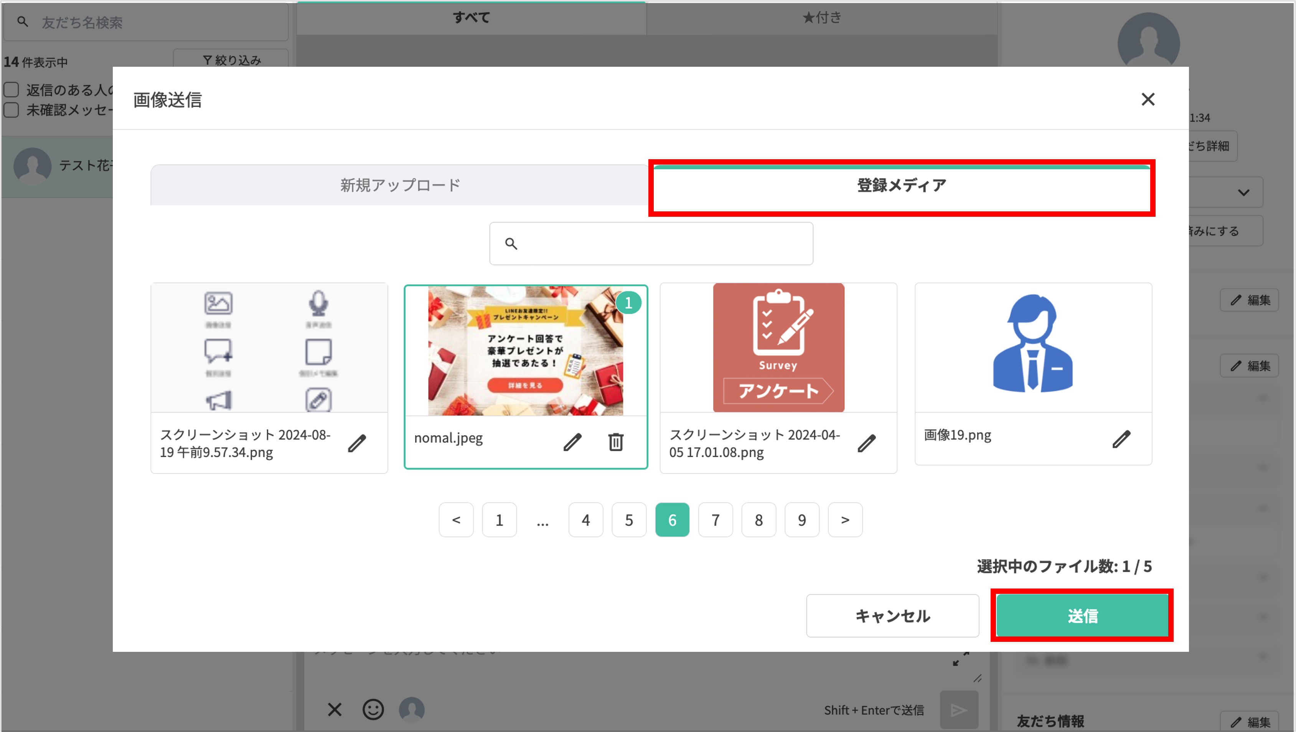
Task: Delete nomal.jpeg using the trash icon
Action: [616, 443]
